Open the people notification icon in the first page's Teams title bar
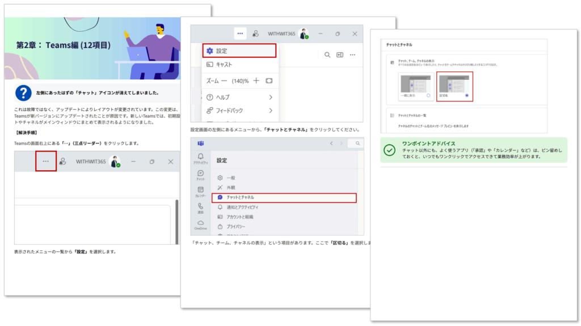The height and width of the screenshot is (326, 581). click(62, 162)
